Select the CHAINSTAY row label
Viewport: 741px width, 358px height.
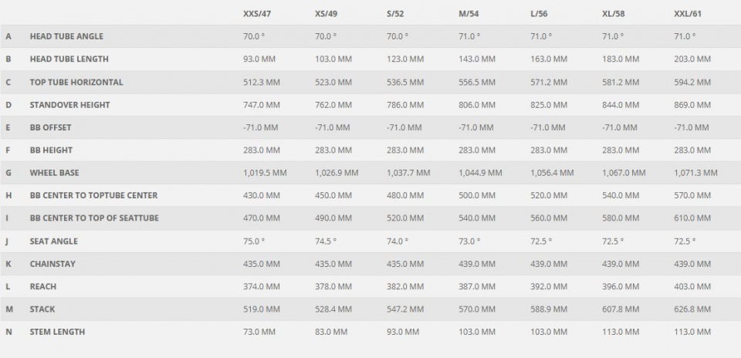coord(52,264)
